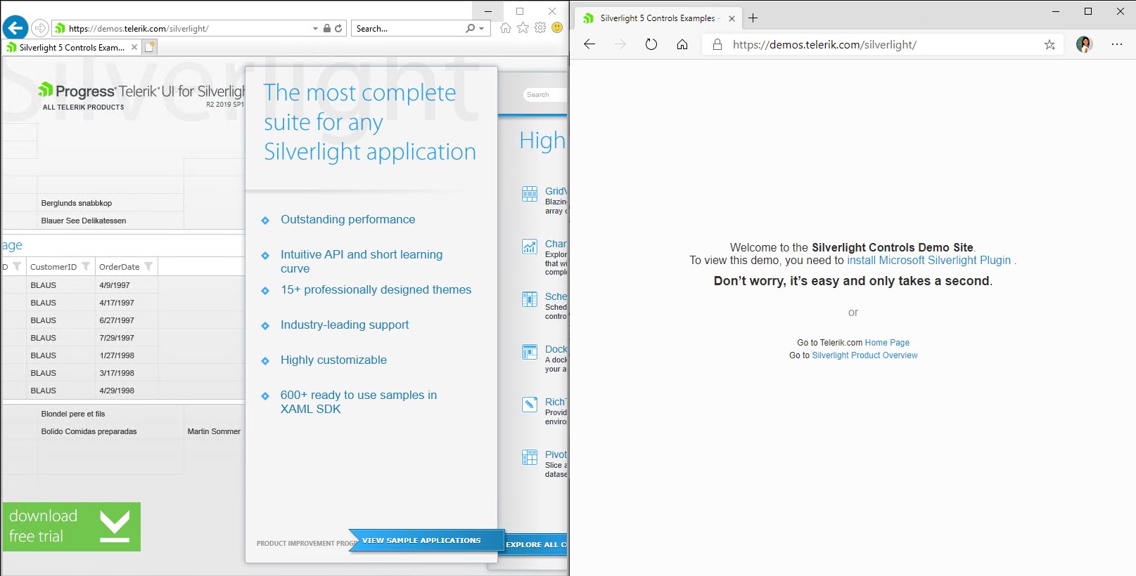Click IE search magnifier icon

[x=470, y=28]
